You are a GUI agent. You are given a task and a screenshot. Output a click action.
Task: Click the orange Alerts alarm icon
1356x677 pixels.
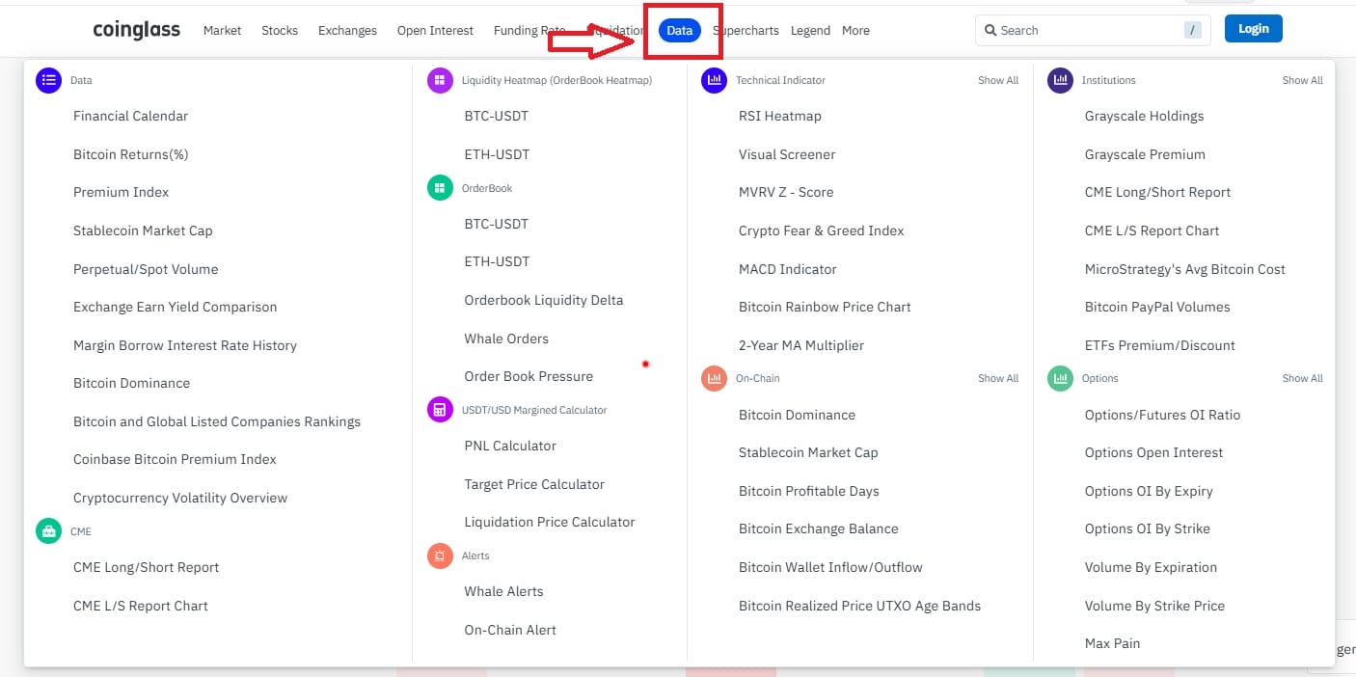pyautogui.click(x=440, y=555)
